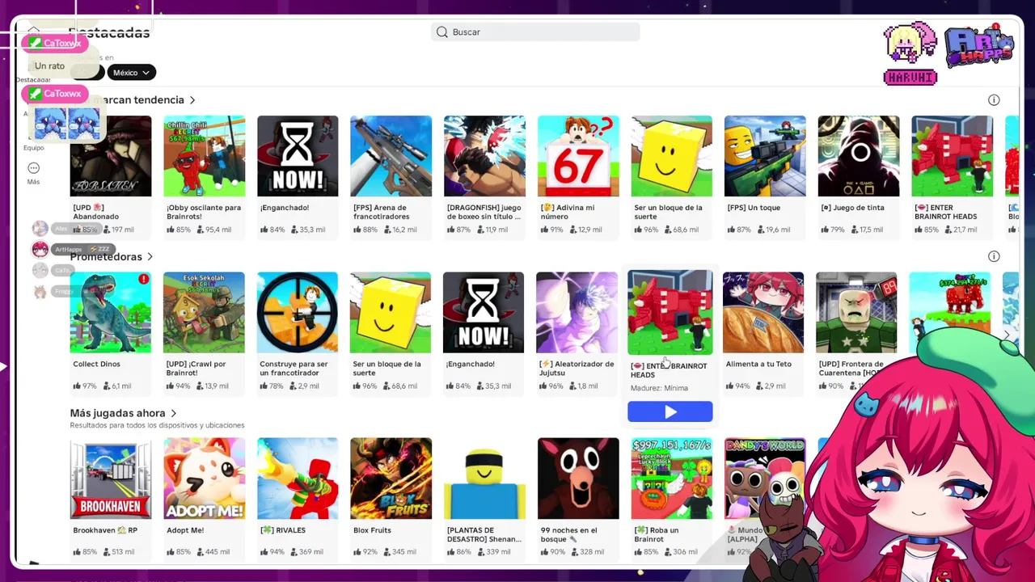Open Blox Fruits thumbnail
The image size is (1035, 582).
pyautogui.click(x=391, y=479)
